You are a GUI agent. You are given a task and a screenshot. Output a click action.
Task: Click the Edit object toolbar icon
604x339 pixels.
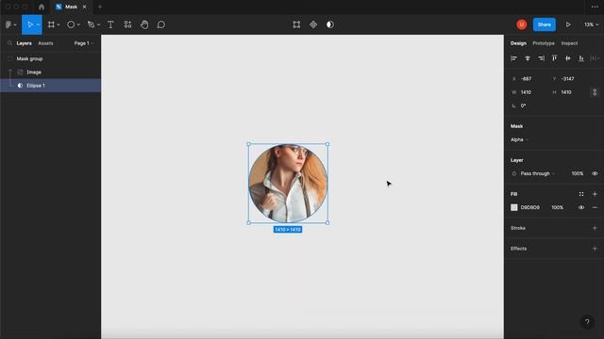pyautogui.click(x=296, y=24)
